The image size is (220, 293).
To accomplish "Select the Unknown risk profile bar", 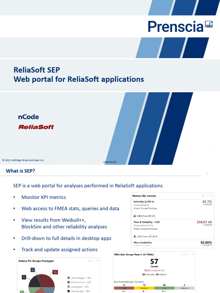I will coord(184,288).
